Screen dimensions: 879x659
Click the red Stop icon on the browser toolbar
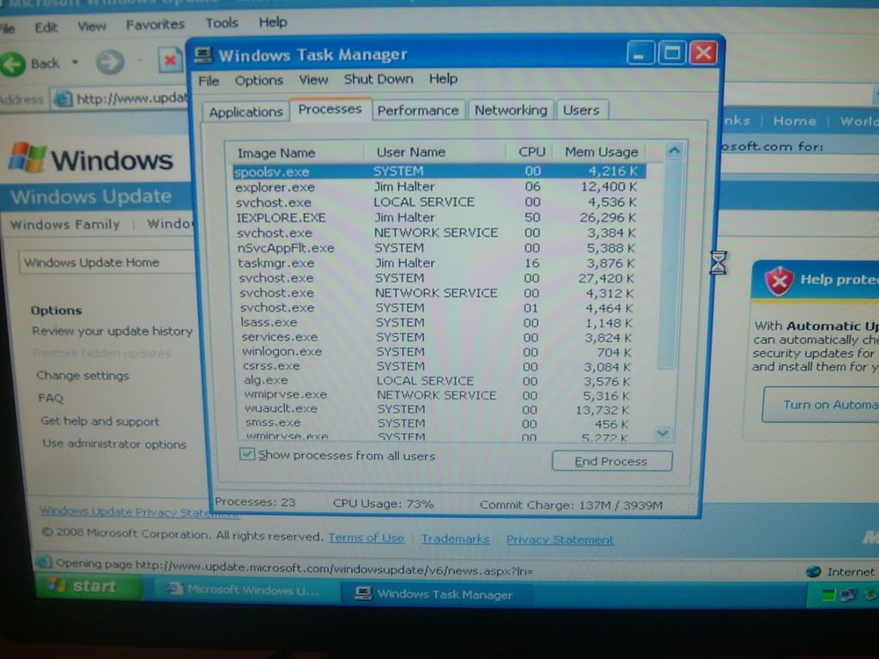169,61
